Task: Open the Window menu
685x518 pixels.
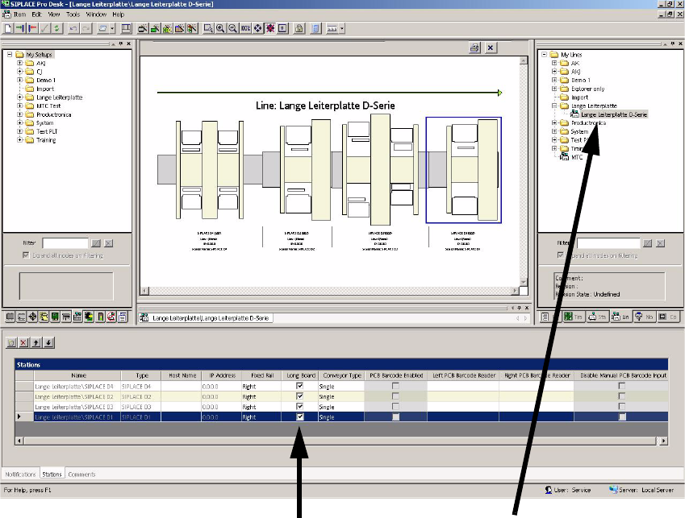Action: point(96,15)
